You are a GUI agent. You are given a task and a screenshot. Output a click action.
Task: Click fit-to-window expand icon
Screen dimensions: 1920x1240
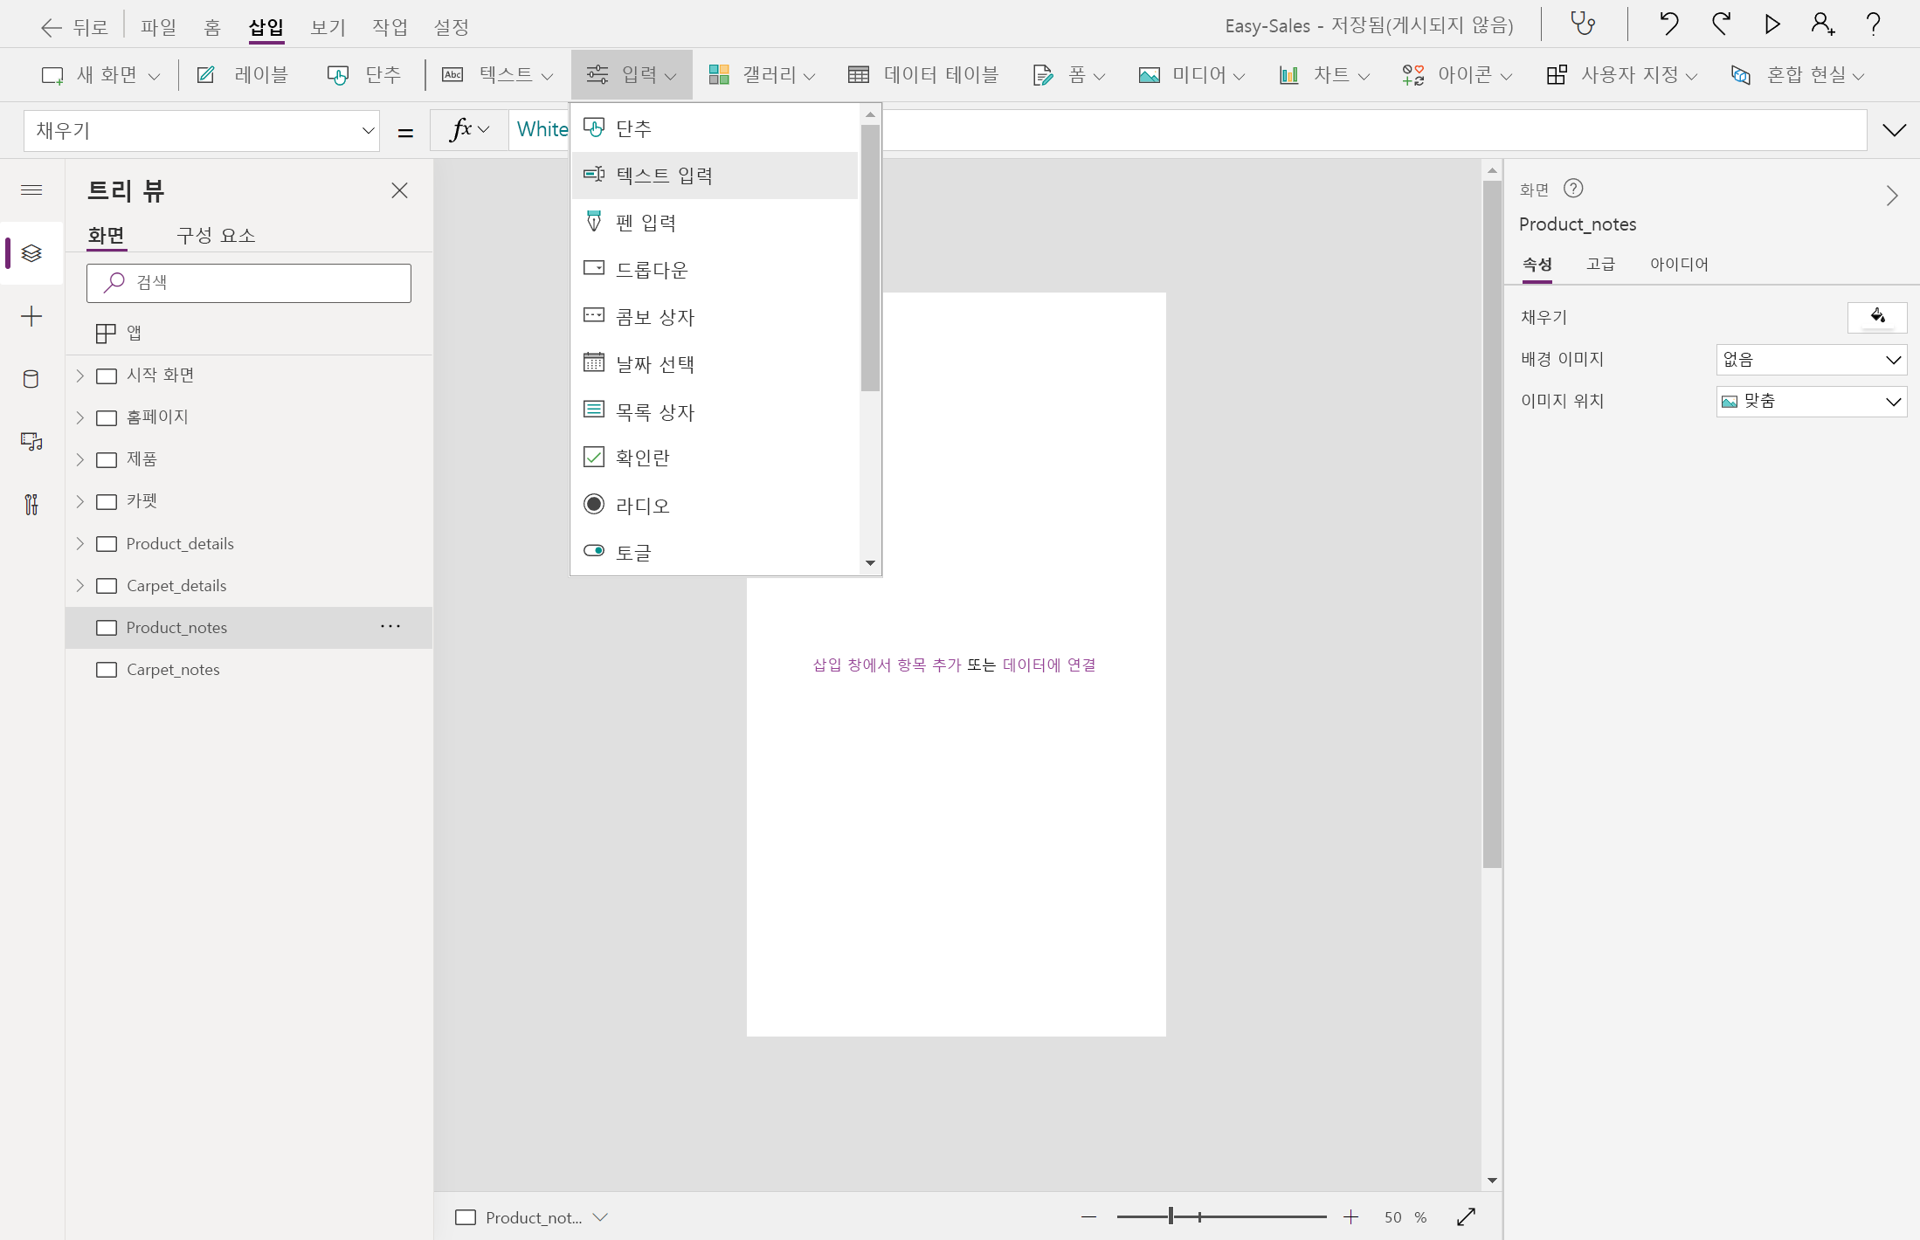click(1467, 1217)
